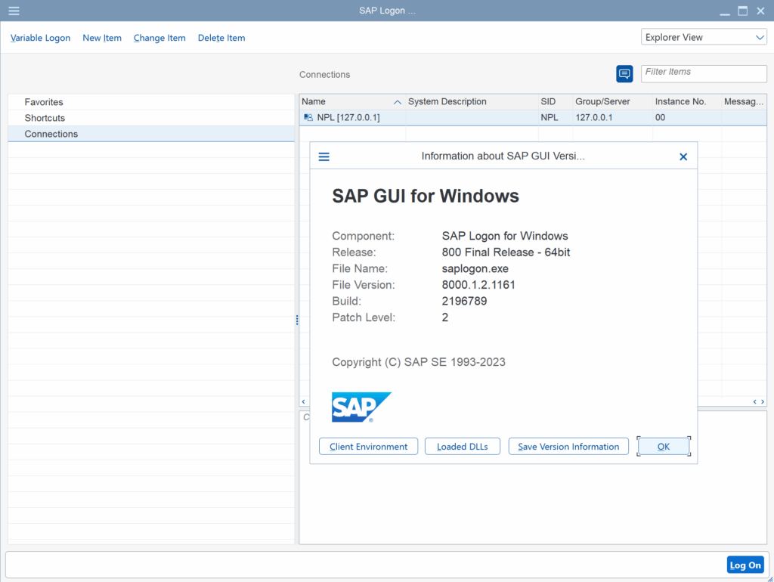Viewport: 774px width, 582px height.
Task: Click Change Item in the toolbar
Action: (159, 38)
